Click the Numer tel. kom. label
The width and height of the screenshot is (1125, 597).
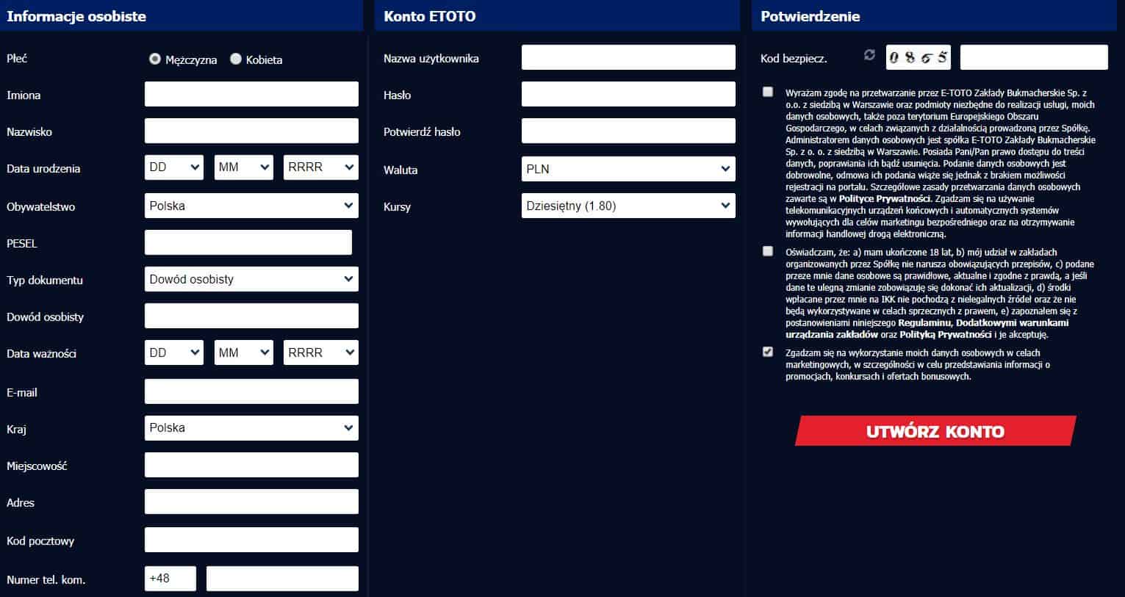coord(46,580)
